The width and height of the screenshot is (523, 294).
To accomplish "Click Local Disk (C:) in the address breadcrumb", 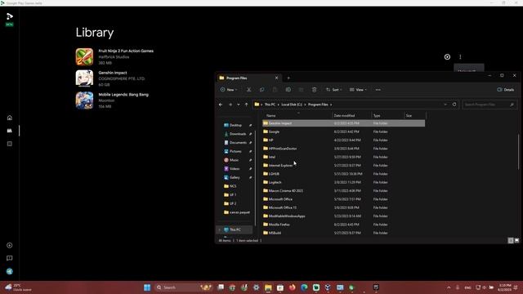I will point(292,105).
